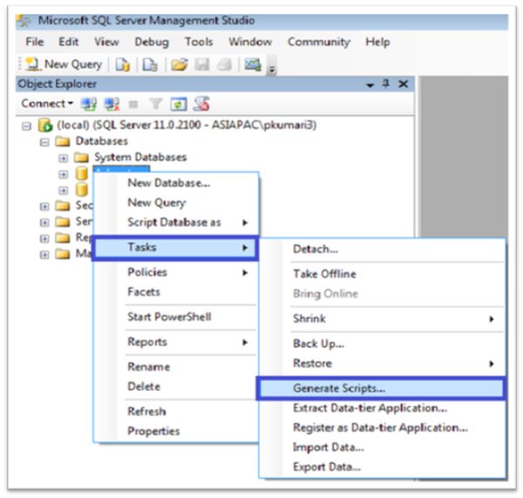523x498 pixels.
Task: Open Object Explorer window position dropdown arrow
Action: click(x=370, y=85)
